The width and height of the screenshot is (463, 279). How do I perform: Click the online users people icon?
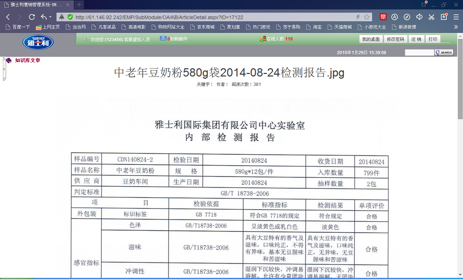tap(263, 39)
